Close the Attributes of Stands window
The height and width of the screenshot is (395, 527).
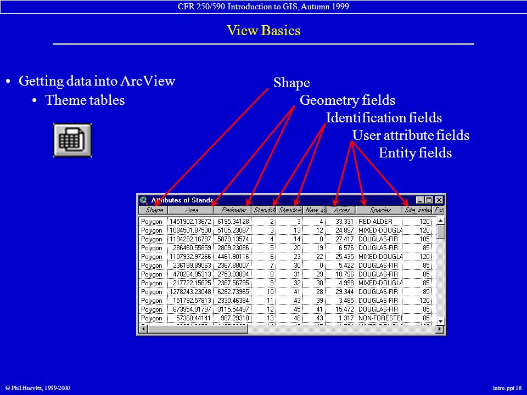click(439, 200)
